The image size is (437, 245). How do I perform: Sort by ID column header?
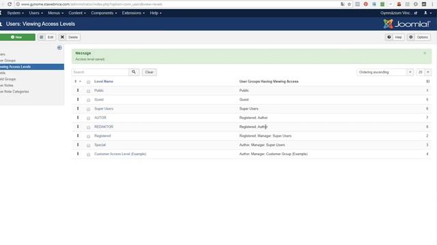(427, 82)
